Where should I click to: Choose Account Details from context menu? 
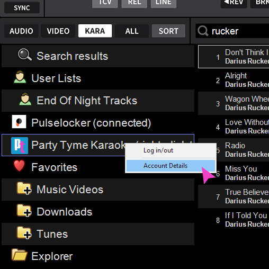click(171, 166)
